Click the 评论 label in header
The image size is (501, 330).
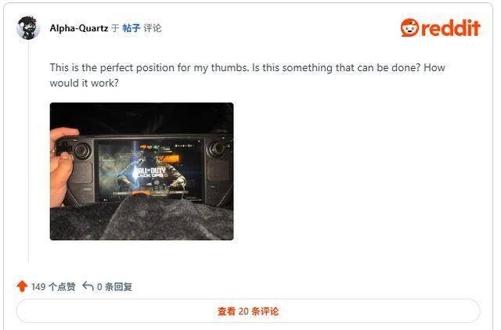153,28
